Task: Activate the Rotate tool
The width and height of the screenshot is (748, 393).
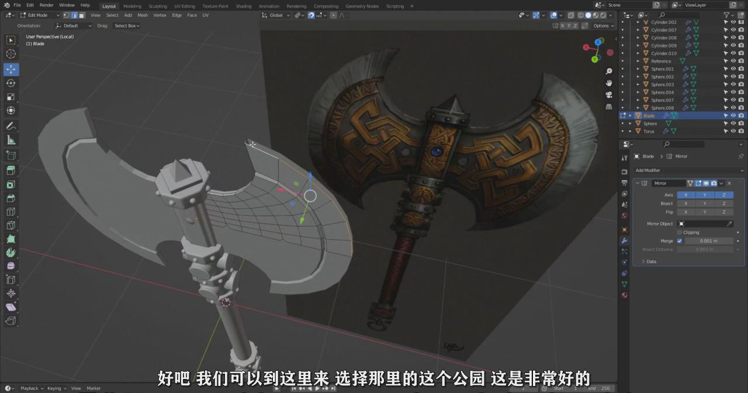Action: coord(11,83)
